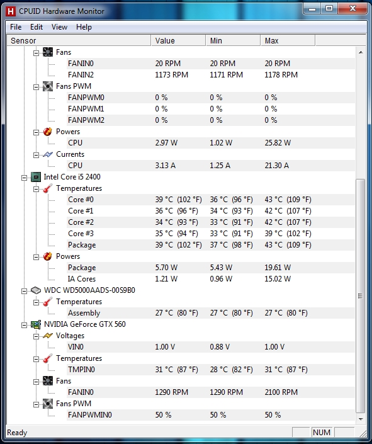
Task: Click the NVIDIA GeForce GTX 560 card icon
Action: (36, 324)
